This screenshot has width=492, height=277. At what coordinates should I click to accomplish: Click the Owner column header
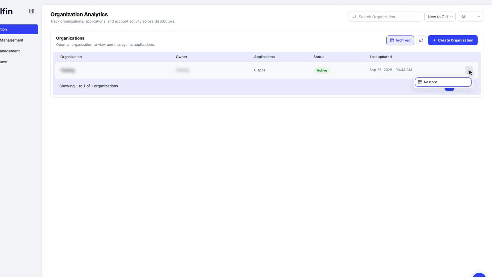[x=181, y=57]
